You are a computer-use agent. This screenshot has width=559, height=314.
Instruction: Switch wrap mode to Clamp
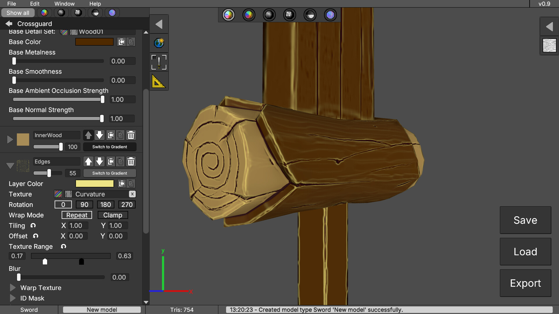pos(112,215)
